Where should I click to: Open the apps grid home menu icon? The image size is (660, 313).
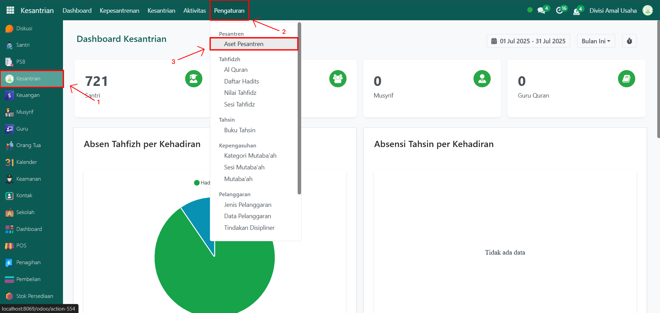click(x=10, y=10)
